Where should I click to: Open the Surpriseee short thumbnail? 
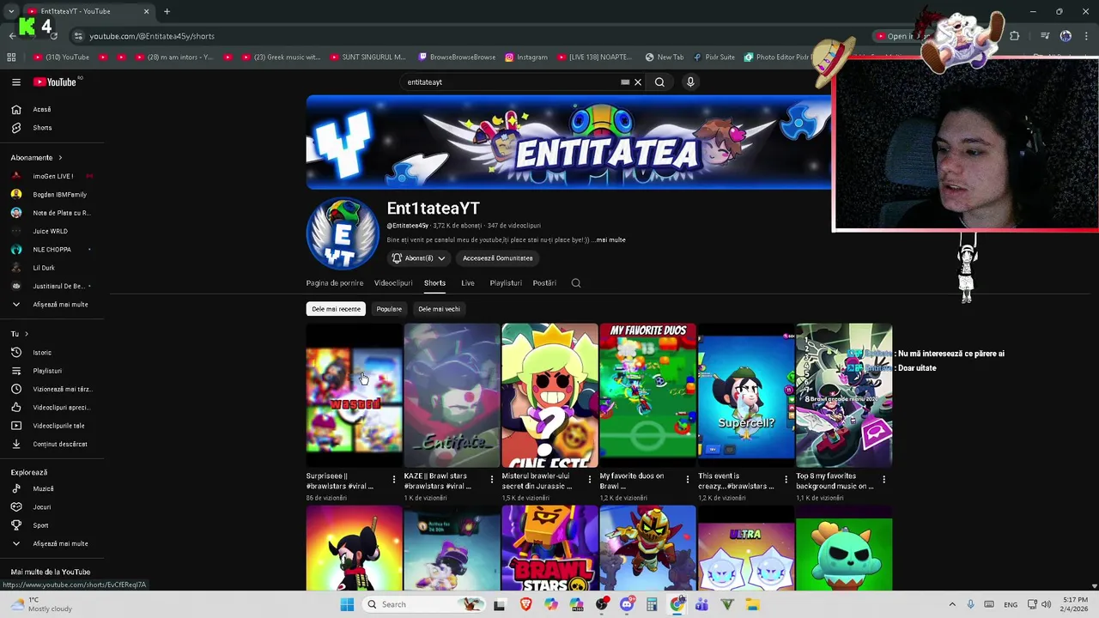[x=354, y=396]
